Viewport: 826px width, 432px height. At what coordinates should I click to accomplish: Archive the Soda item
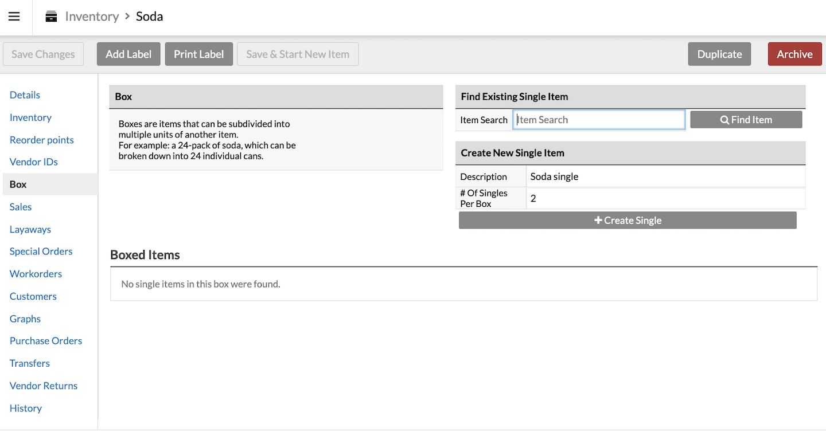click(x=794, y=54)
